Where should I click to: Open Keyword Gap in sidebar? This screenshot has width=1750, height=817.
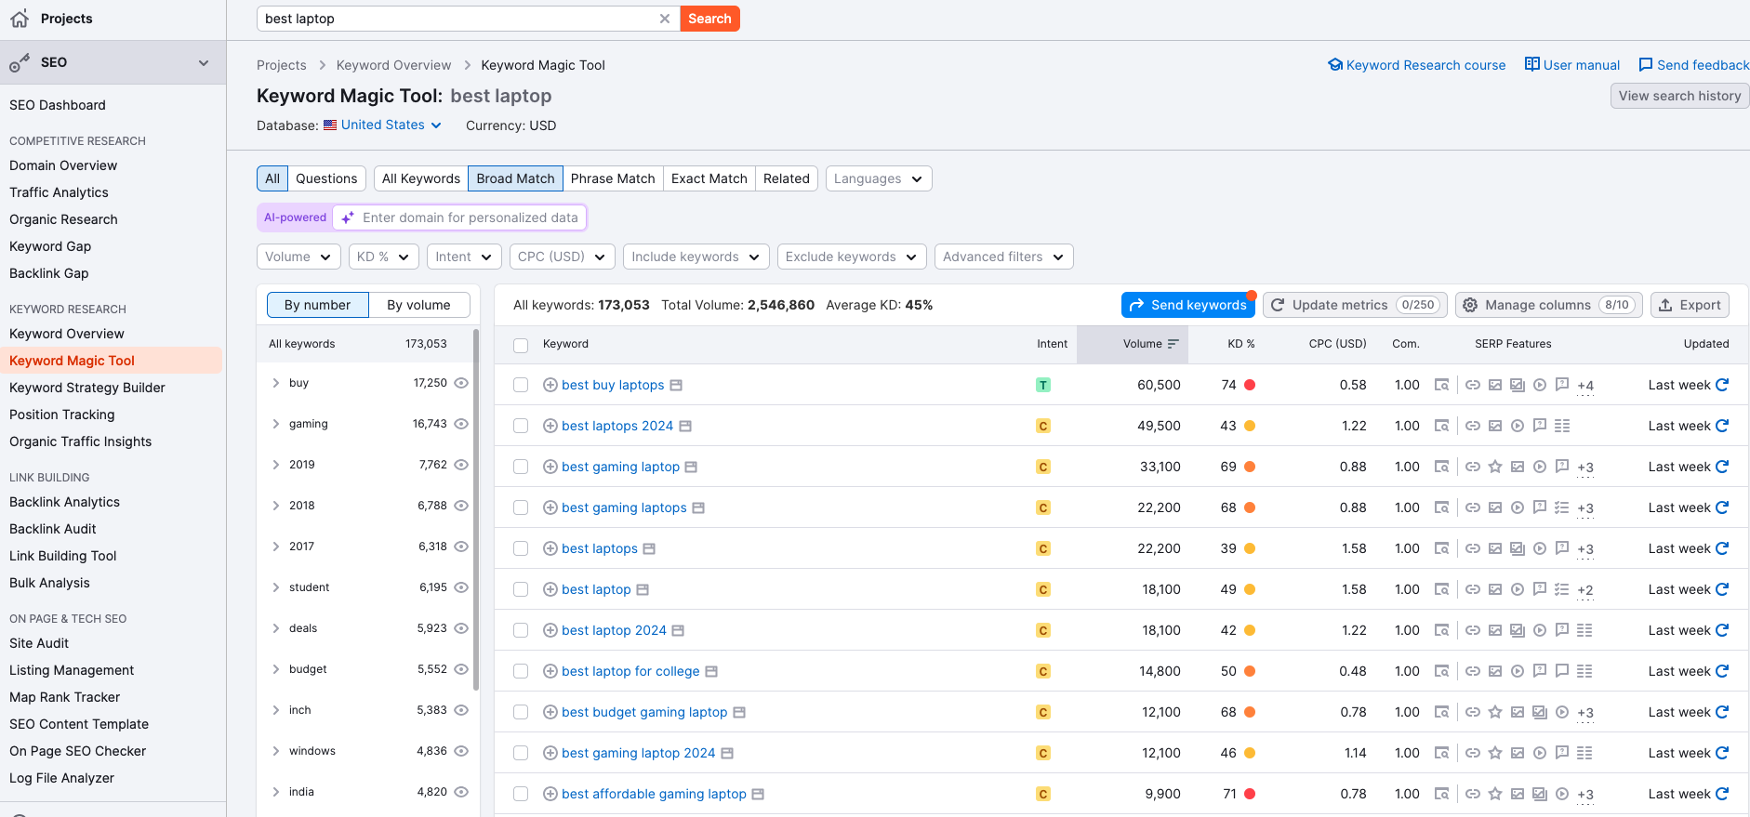[x=50, y=246]
